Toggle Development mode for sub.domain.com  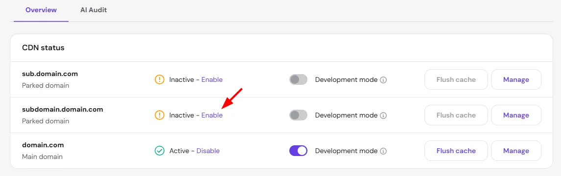pyautogui.click(x=299, y=79)
